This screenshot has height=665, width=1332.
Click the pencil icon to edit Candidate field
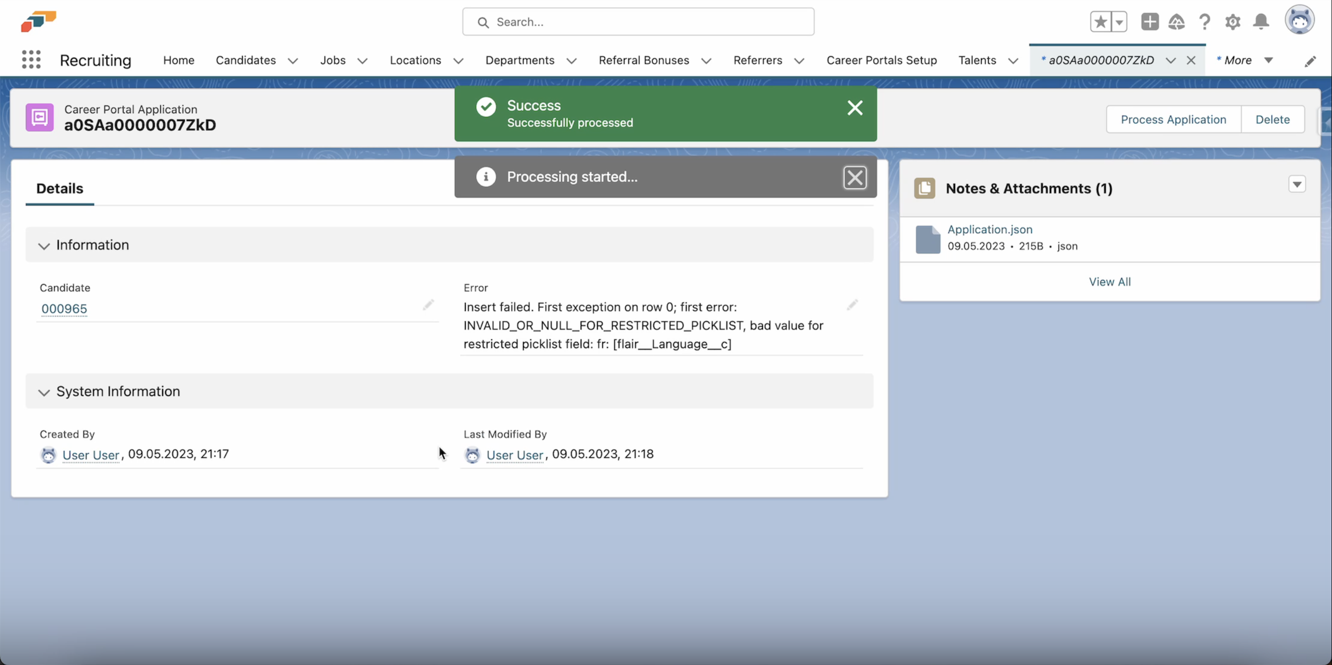tap(428, 305)
